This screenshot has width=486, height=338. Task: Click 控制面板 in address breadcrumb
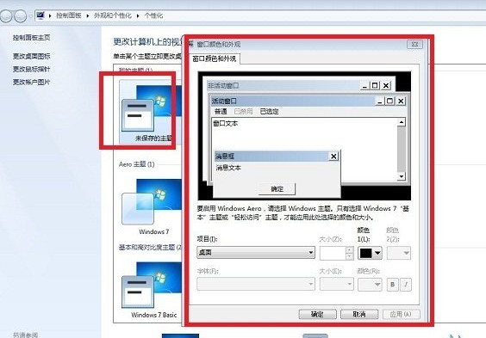[x=68, y=15]
